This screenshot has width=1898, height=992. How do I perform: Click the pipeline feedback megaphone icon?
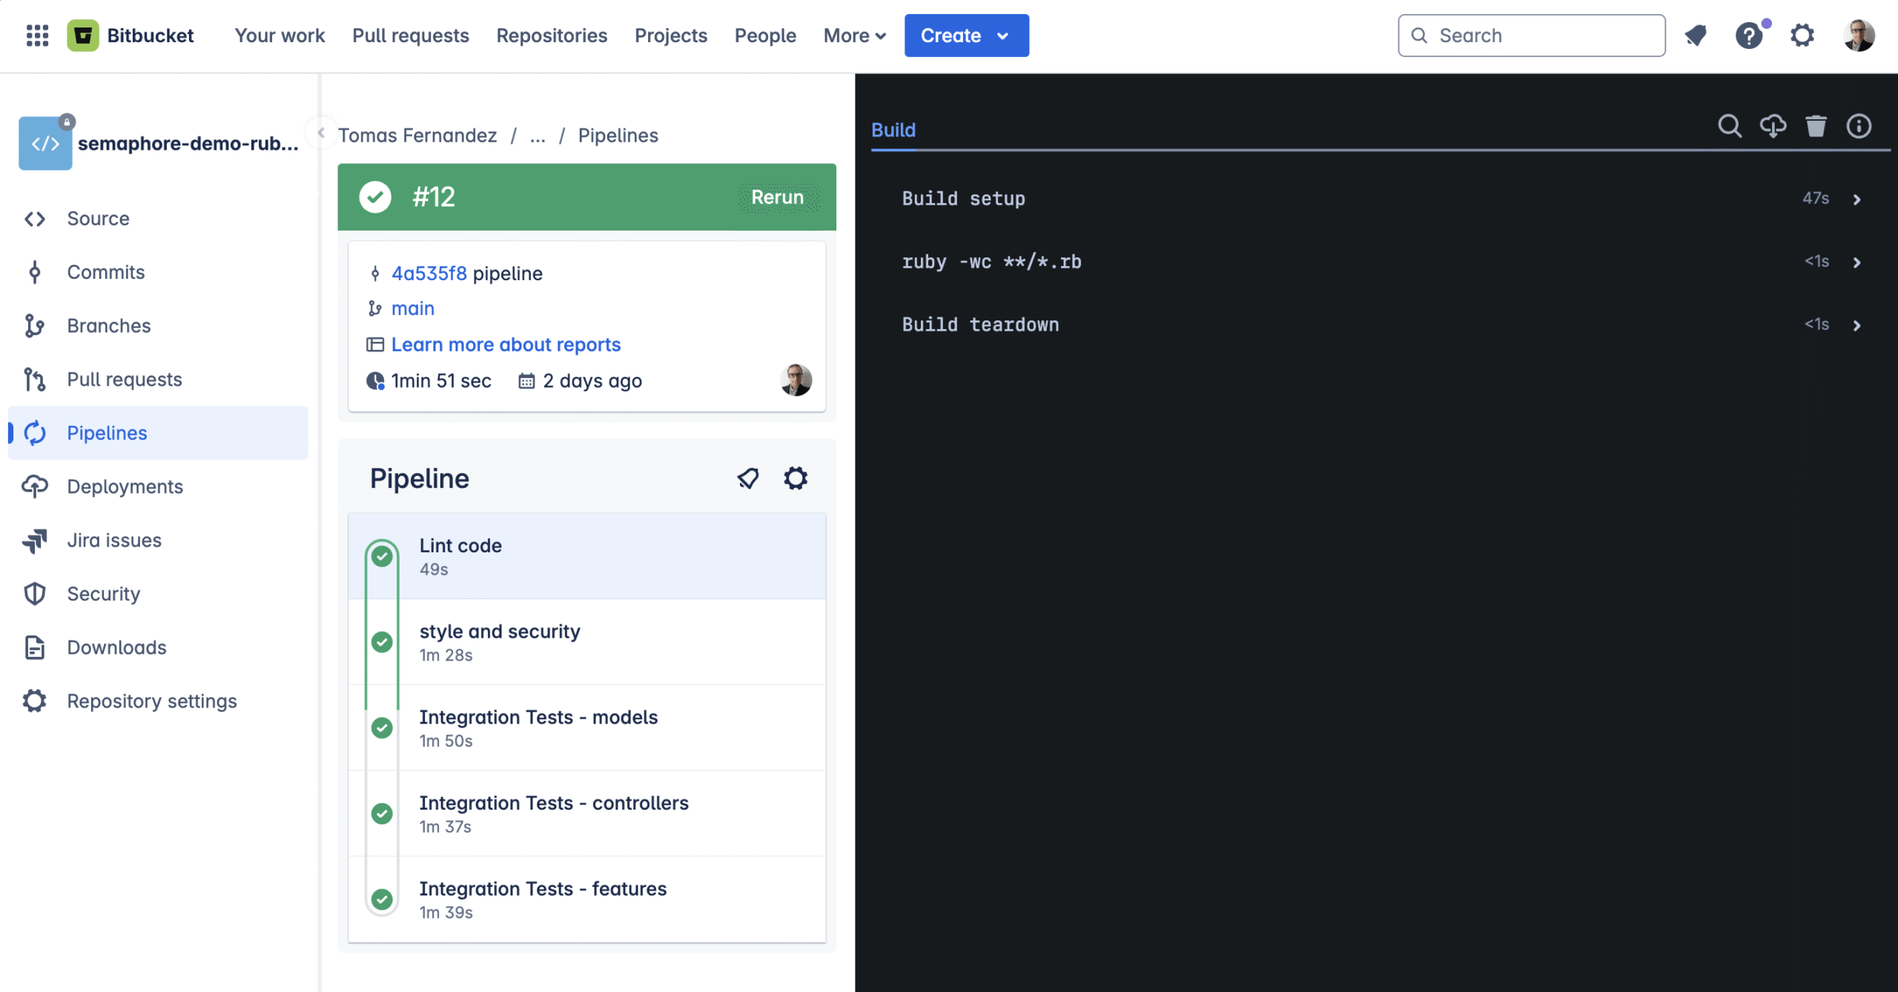748,478
